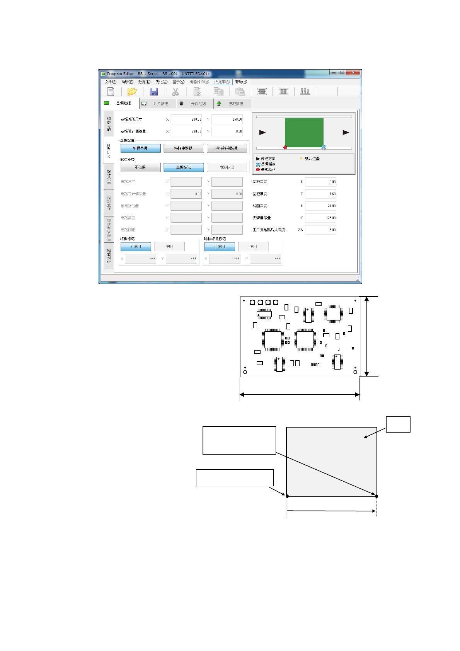This screenshot has height=651, width=460.
Task: Select the 扩展坏板标记 vertical side tab
Action: click(109, 229)
